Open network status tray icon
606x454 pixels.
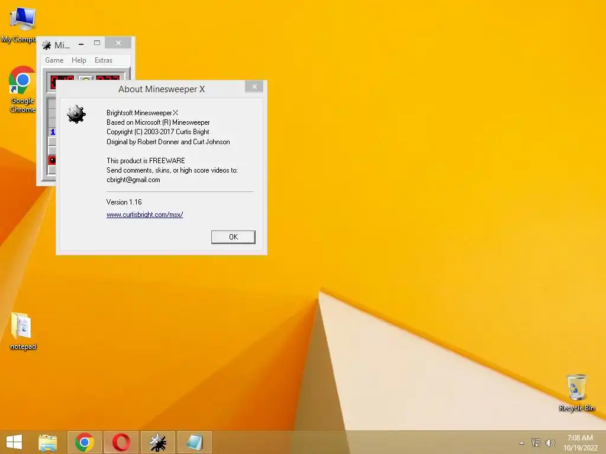(x=536, y=442)
